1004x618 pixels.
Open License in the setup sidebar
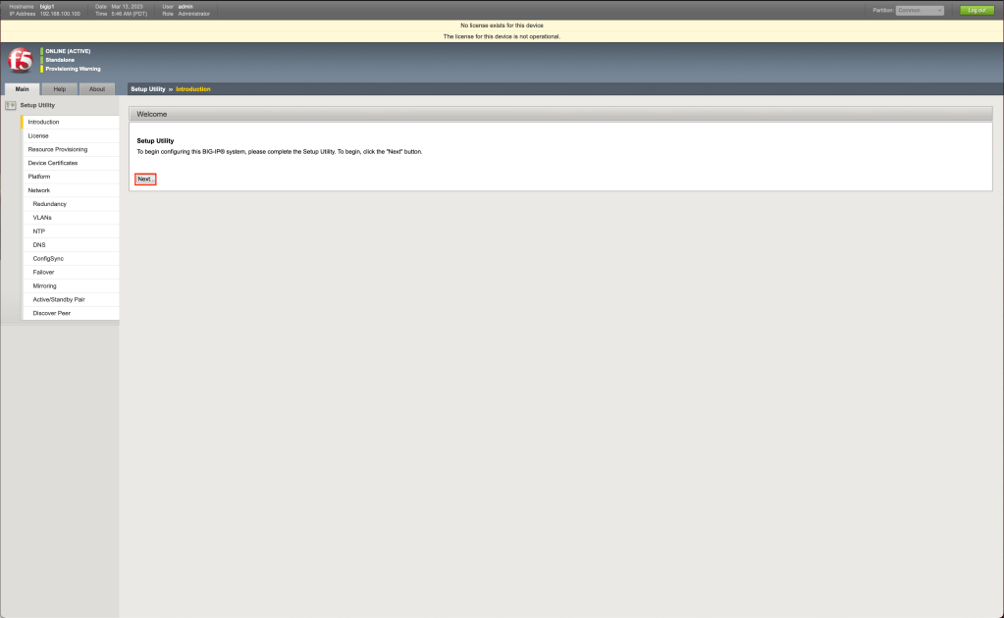(38, 136)
